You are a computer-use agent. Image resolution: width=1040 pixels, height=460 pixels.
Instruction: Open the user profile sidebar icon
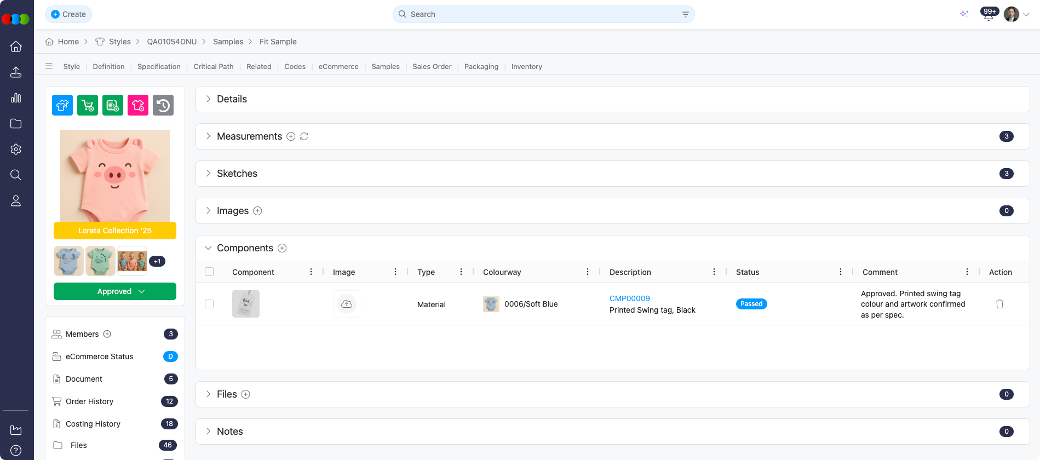16,201
